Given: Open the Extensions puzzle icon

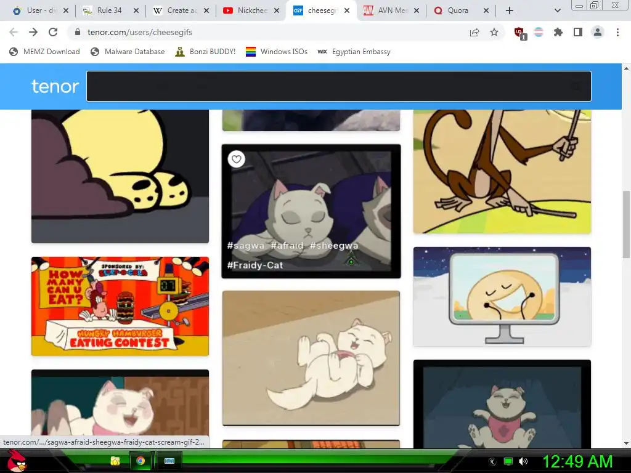Looking at the screenshot, I should (558, 32).
